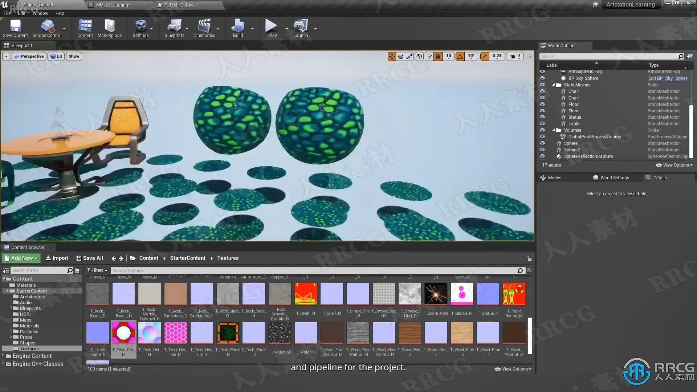
Task: Hide the Statue actor visibility eye
Action: [x=542, y=117]
